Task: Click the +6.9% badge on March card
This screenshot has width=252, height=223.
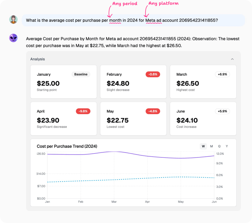Action: click(x=222, y=74)
